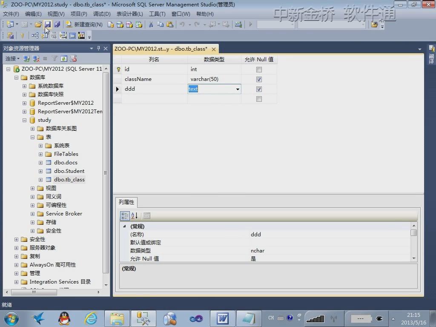Set primary key with the key icon

coord(22,36)
